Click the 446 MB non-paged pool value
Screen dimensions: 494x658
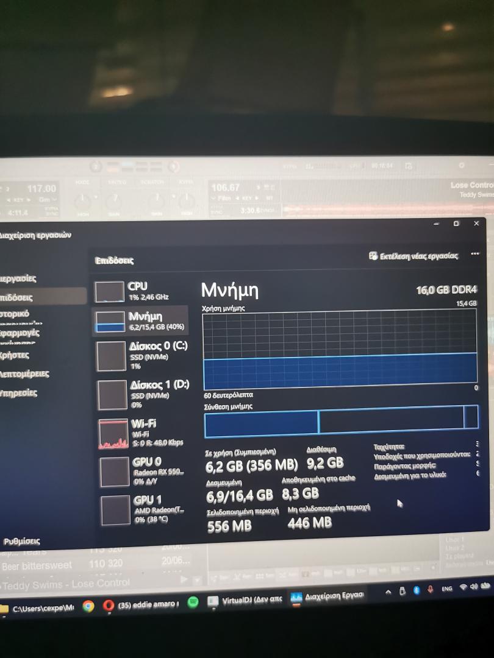coord(310,523)
